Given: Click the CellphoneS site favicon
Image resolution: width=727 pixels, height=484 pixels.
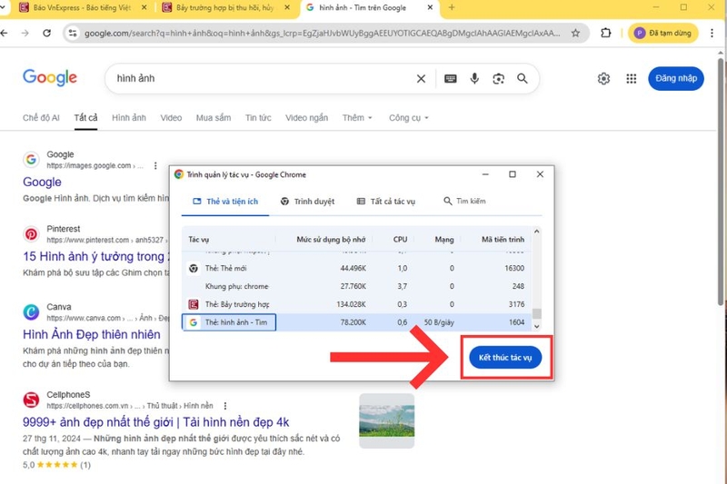Looking at the screenshot, I should 31,400.
